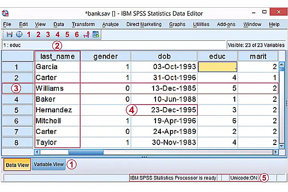Click the cell reading Williams
Image resolution: width=288 pixels, height=192 pixels.
[x=58, y=88]
